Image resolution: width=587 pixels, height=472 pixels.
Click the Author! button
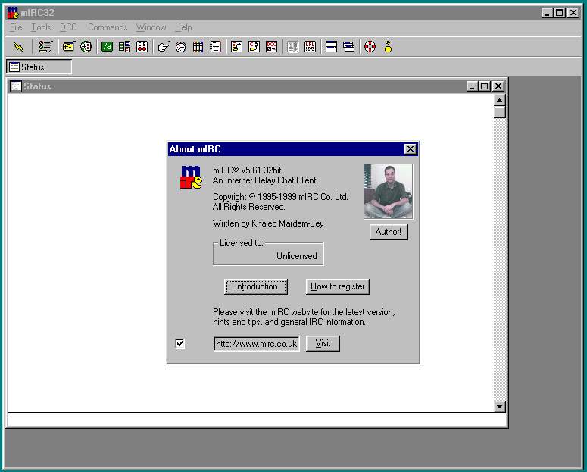click(389, 232)
